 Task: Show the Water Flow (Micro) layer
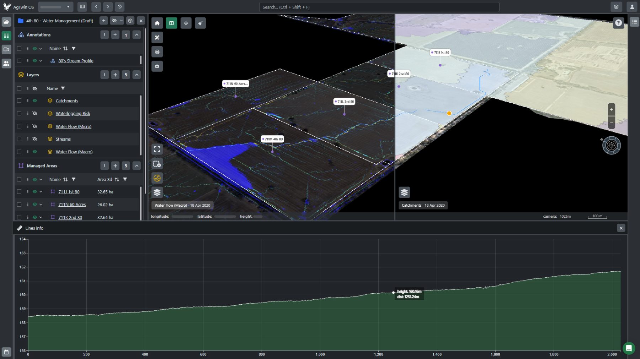(35, 126)
